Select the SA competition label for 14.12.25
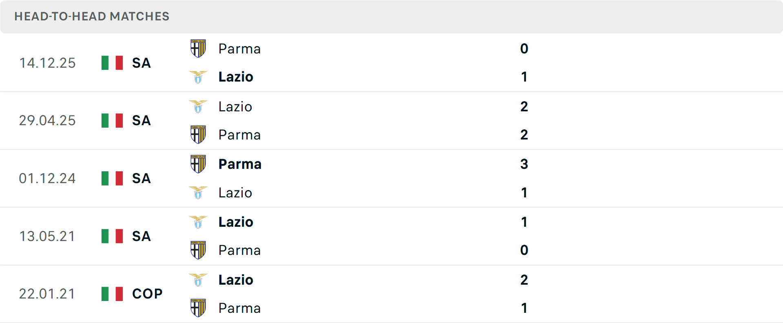The height and width of the screenshot is (323, 783). 141,63
